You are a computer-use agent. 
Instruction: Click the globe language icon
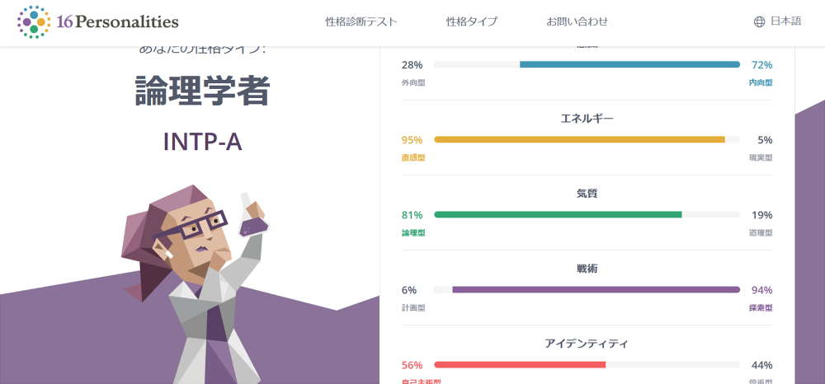coord(759,22)
